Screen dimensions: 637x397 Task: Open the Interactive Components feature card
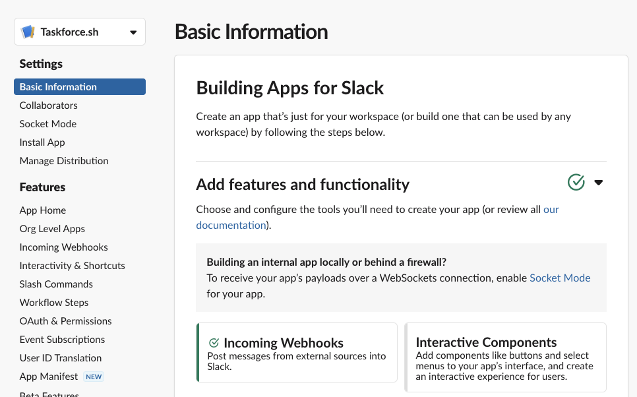505,357
